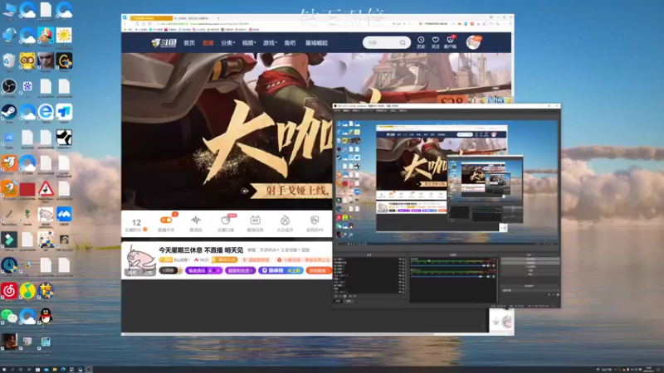Open the NetEase Cloud Music red shortcut
This screenshot has width=664, height=373.
click(9, 291)
